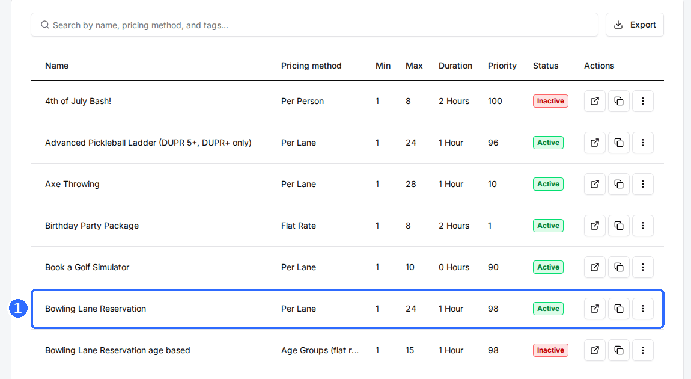Open Birthday Party Package external link icon
The image size is (691, 379).
(594, 226)
